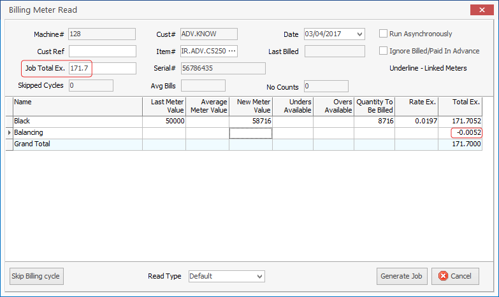Open the Date dropdown calendar

point(361,34)
